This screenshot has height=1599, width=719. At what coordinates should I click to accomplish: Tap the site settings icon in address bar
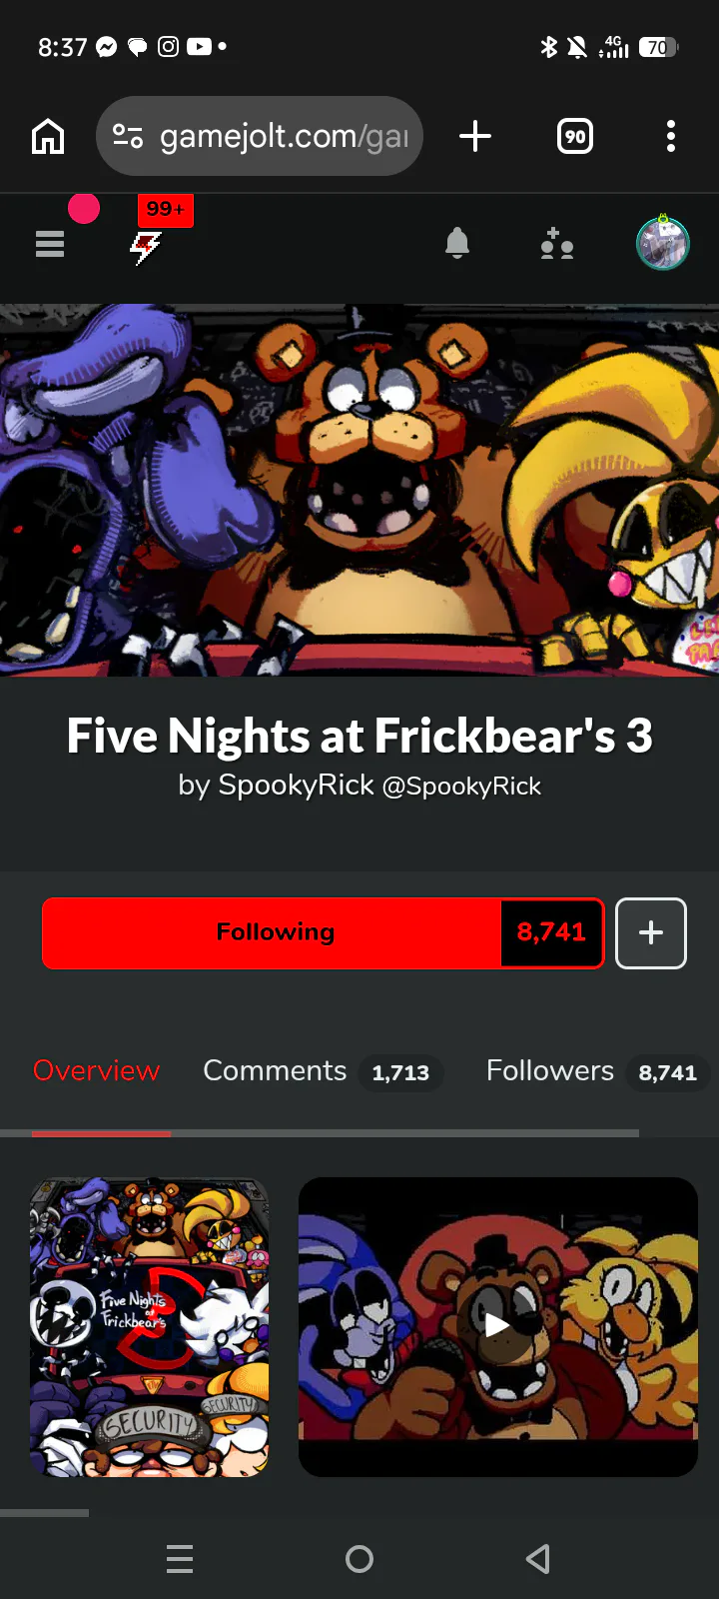coord(128,136)
